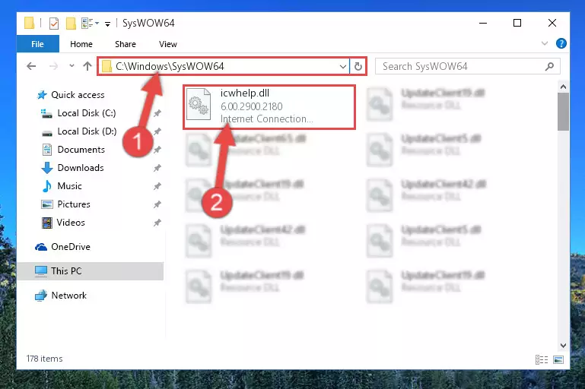Open address bar history dropdown chevron
Viewport: 585px width, 389px height.
click(x=343, y=67)
